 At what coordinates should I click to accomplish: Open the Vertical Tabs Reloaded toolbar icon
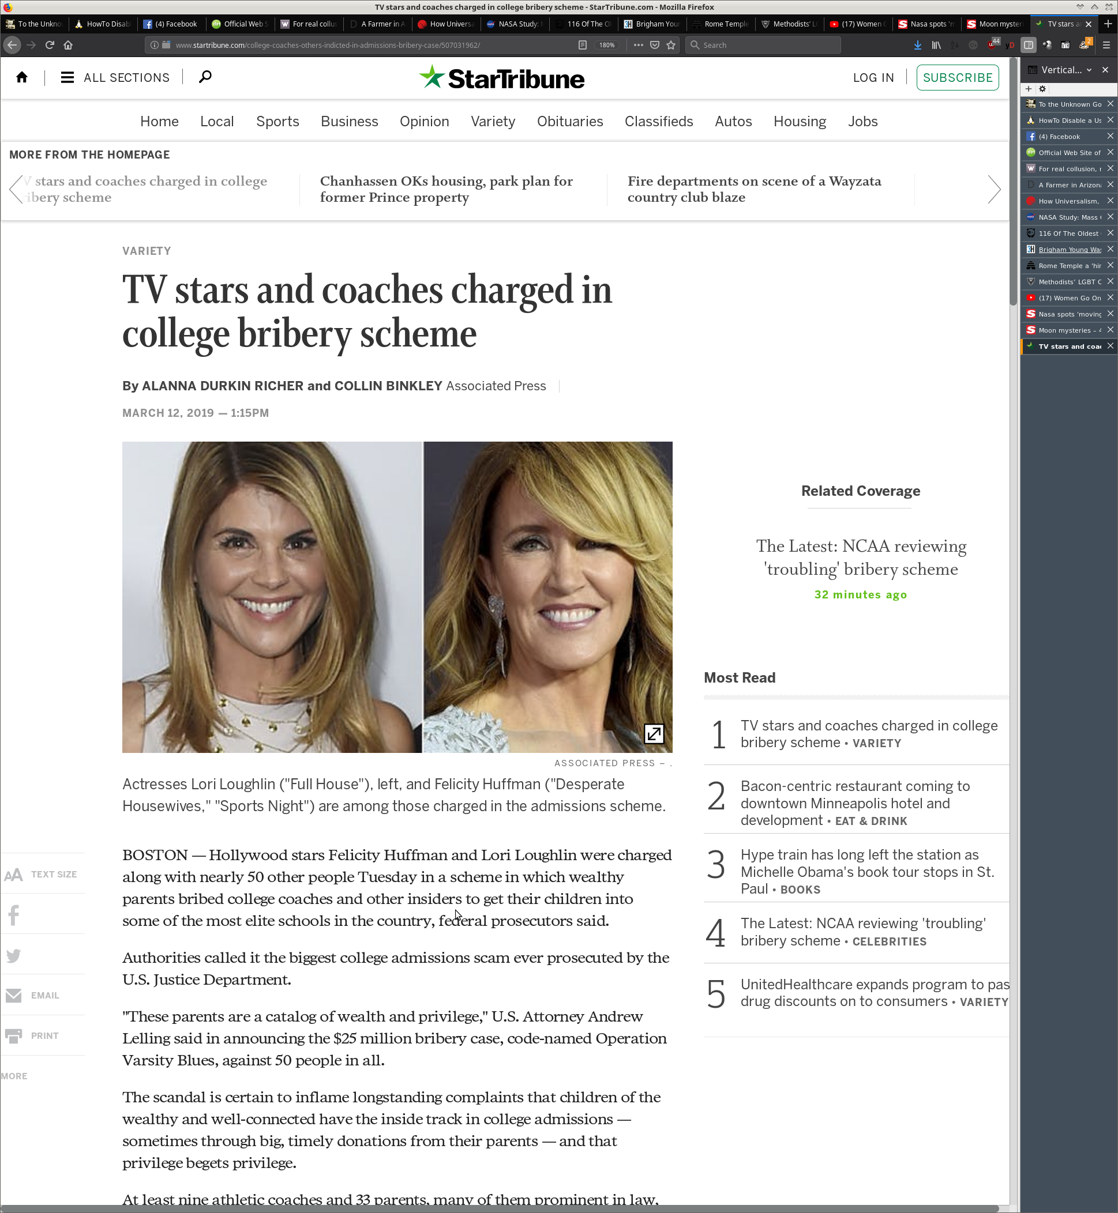[1066, 45]
